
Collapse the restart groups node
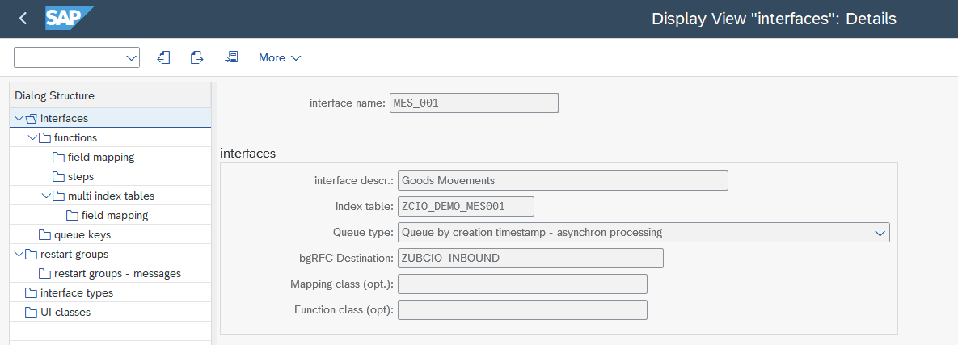point(19,254)
